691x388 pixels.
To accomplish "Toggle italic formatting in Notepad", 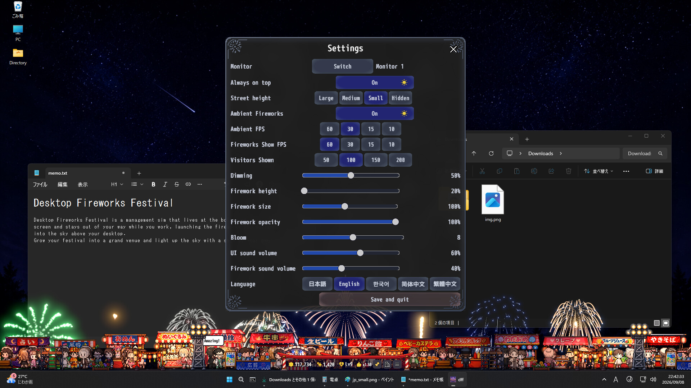I will (165, 184).
